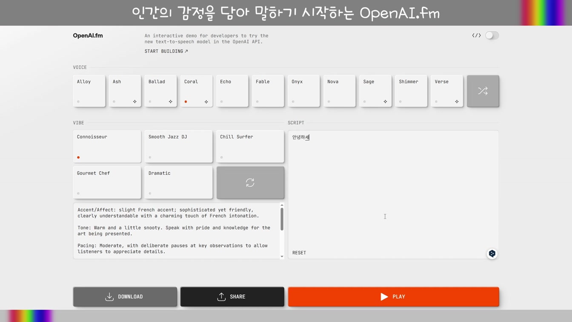Select the Echo voice
572x322 pixels.
click(232, 91)
